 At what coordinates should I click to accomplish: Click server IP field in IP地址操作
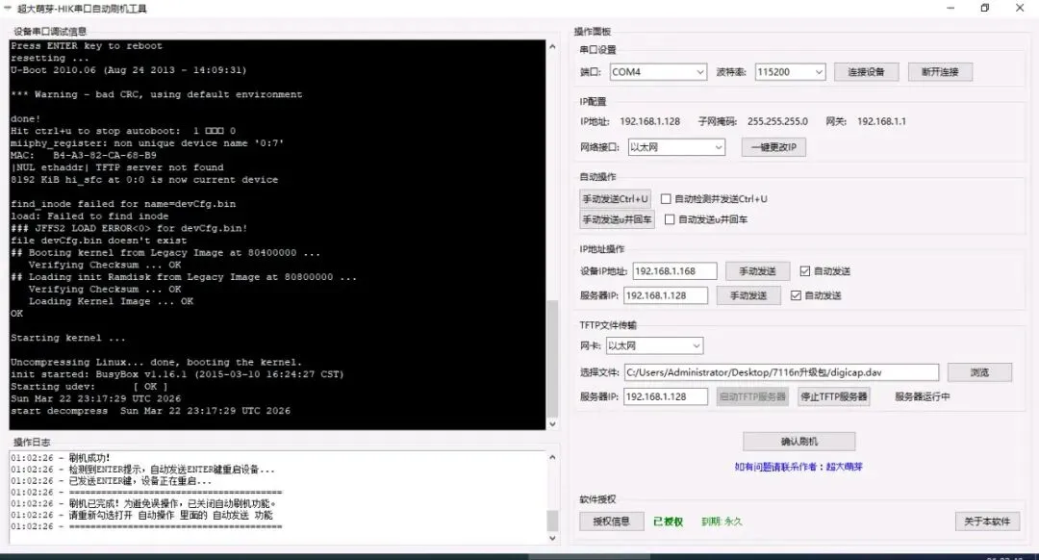(x=666, y=295)
